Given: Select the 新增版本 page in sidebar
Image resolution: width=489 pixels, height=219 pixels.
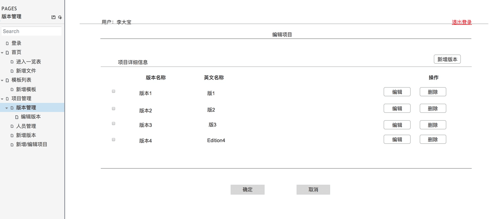Looking at the screenshot, I should [x=26, y=136].
